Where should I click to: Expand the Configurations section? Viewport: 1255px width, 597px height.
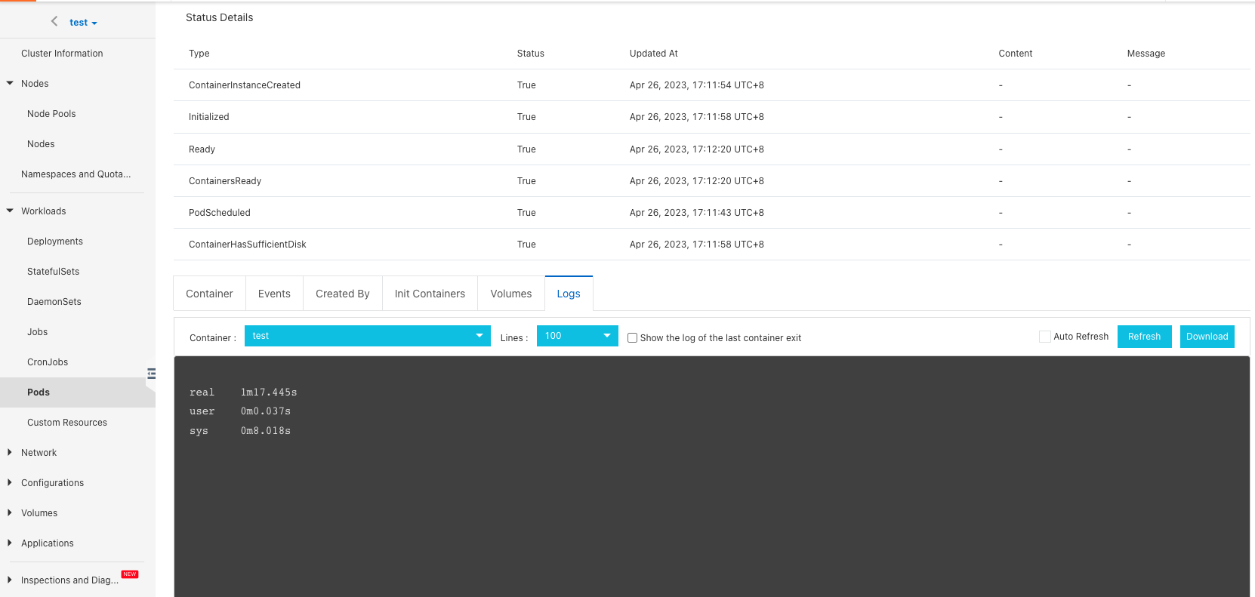point(10,483)
